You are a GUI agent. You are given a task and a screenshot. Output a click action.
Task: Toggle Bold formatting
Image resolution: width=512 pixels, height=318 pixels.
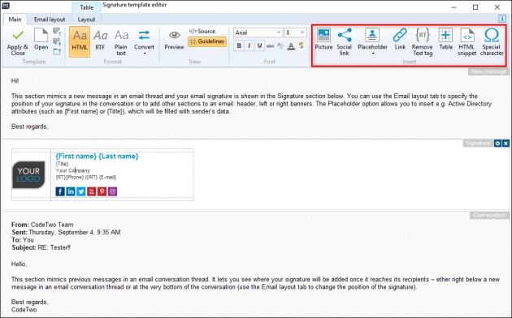(239, 46)
